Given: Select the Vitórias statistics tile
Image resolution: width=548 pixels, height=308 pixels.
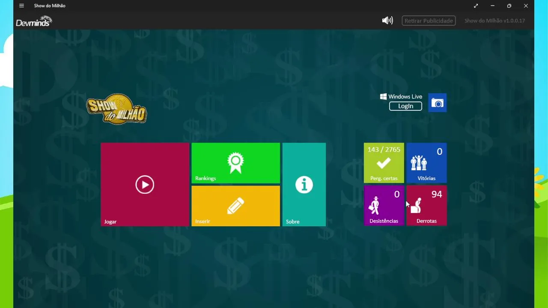Looking at the screenshot, I should pyautogui.click(x=426, y=163).
